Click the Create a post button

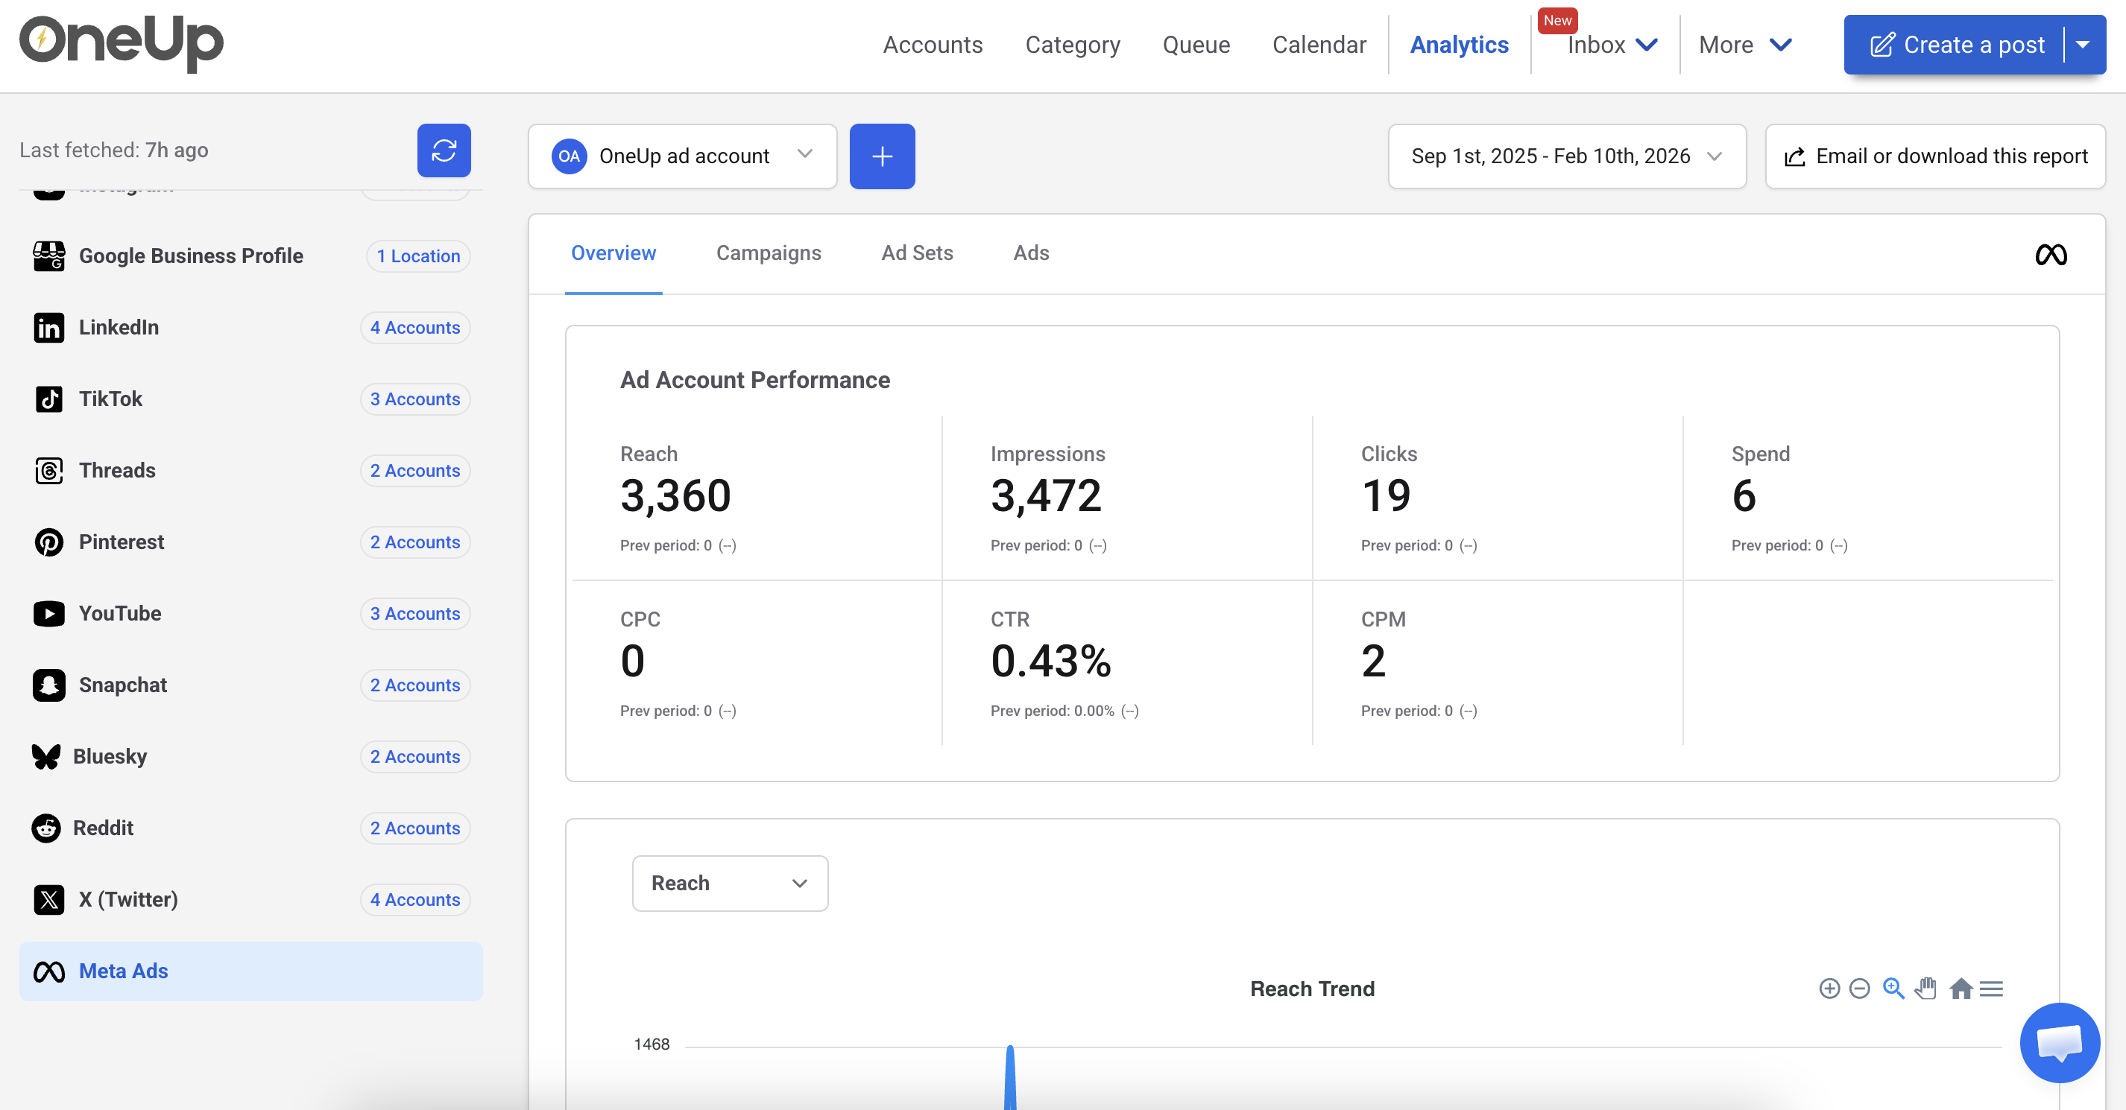coord(1956,45)
